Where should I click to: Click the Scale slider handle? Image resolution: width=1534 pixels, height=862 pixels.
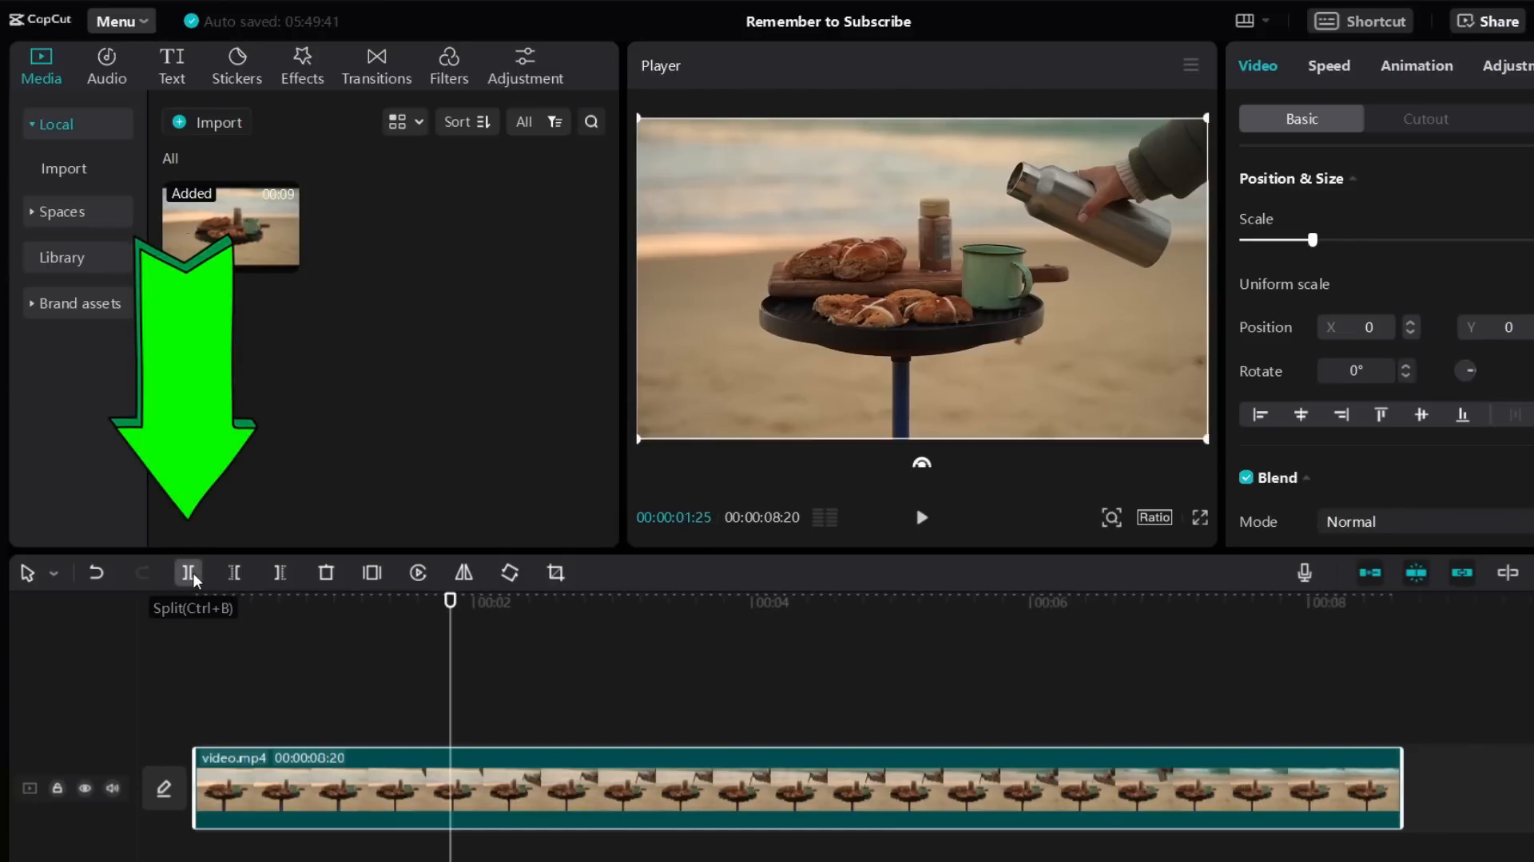tap(1313, 239)
